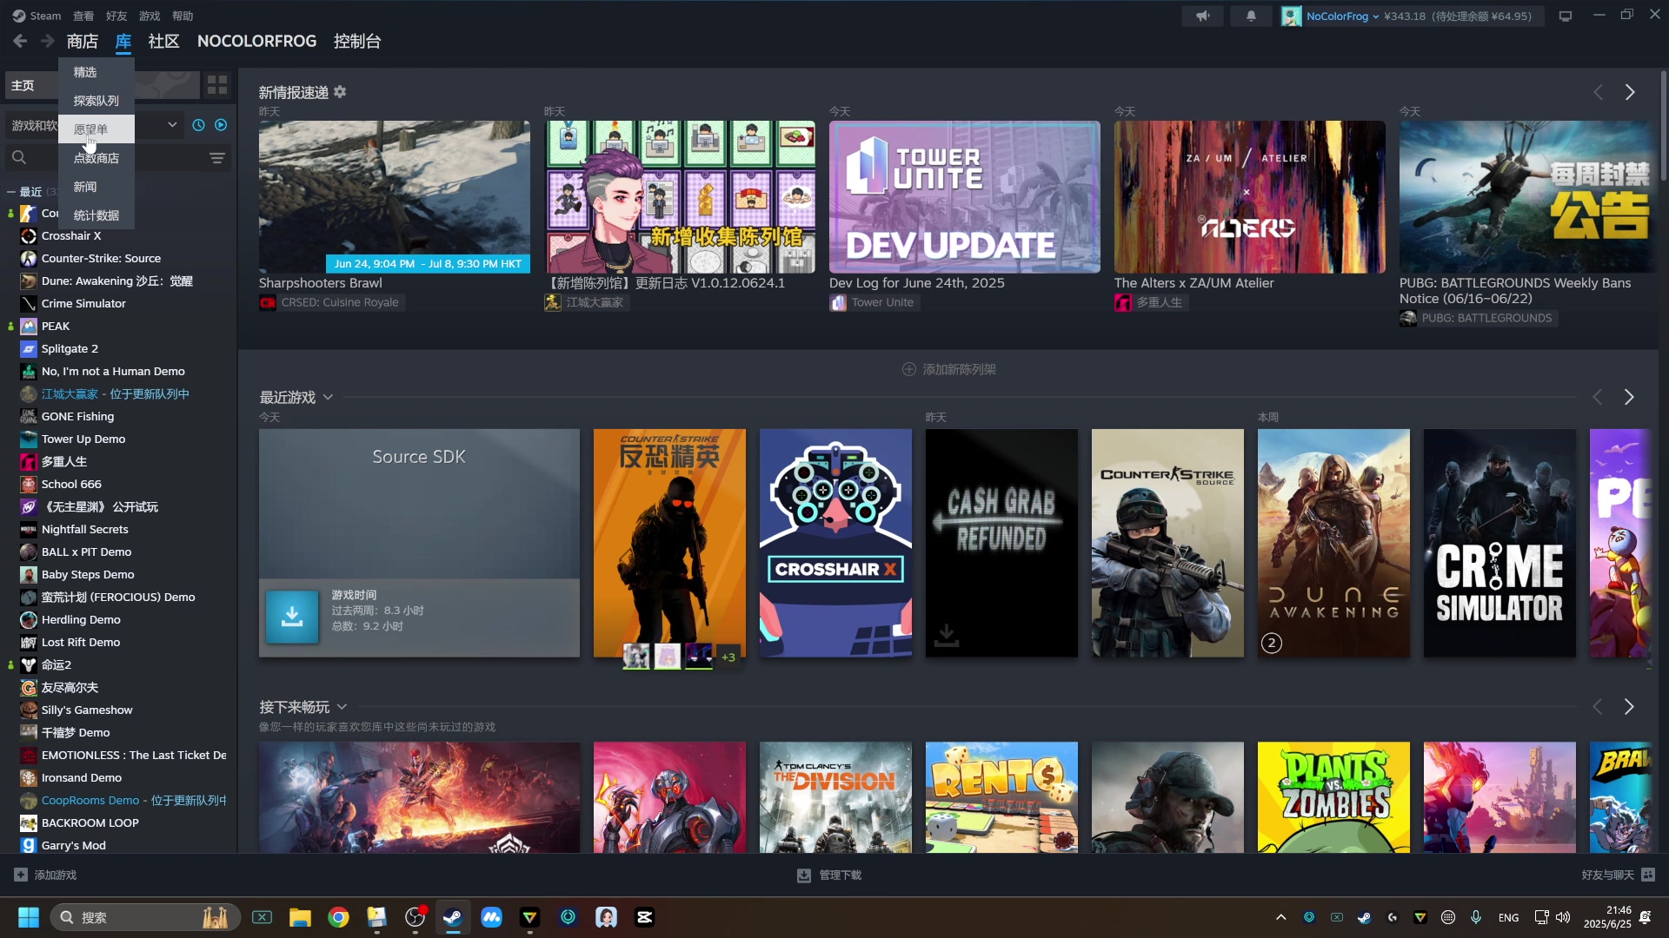Open Chrome from taskbar

tap(338, 917)
